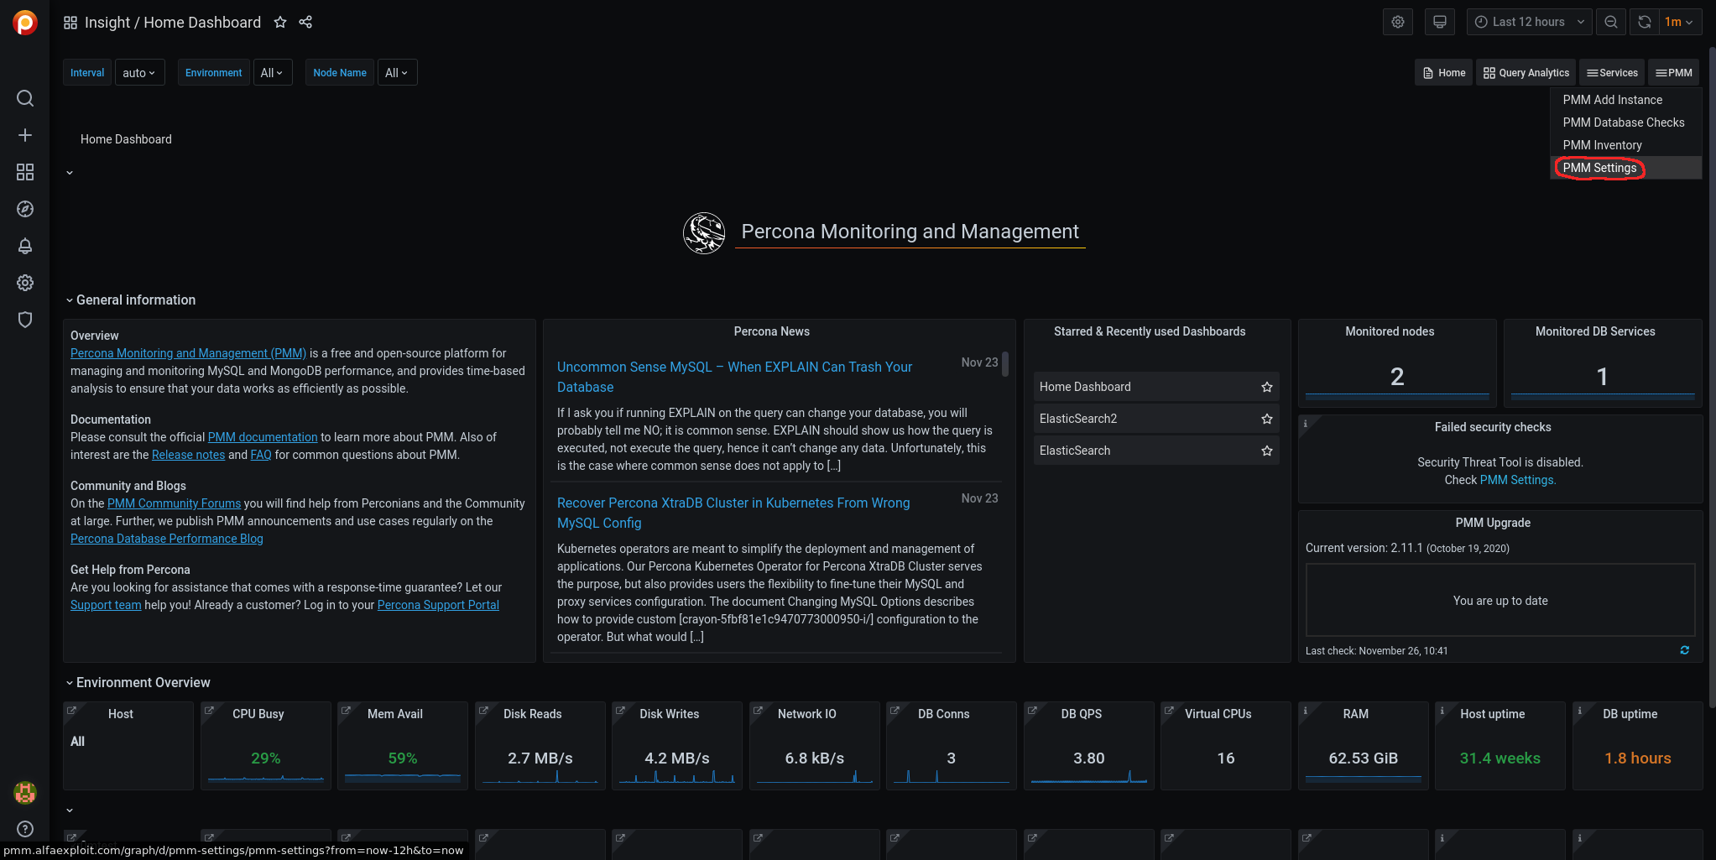Open the Explore compass icon
This screenshot has width=1716, height=860.
click(25, 209)
